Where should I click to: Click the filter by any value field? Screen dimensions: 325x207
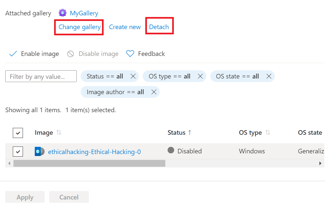pyautogui.click(x=41, y=76)
